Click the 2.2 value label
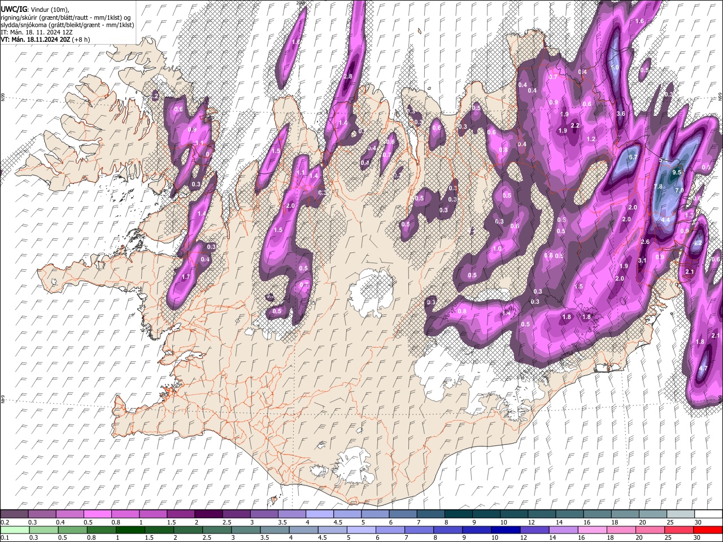 point(576,125)
